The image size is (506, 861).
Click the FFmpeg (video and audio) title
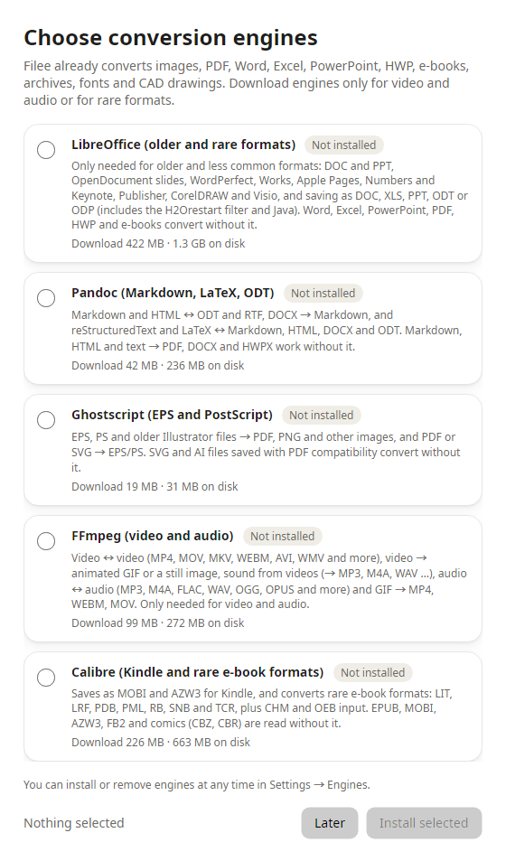152,536
